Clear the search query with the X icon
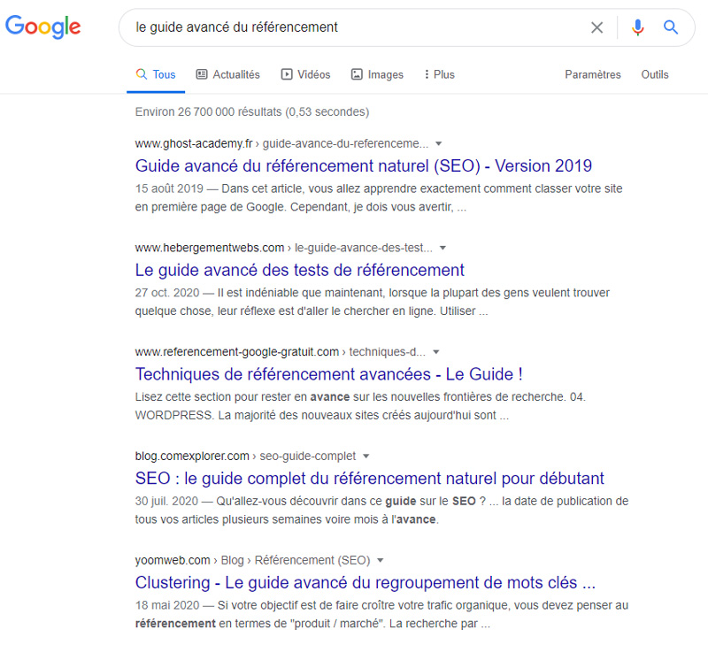The height and width of the screenshot is (645, 708). tap(596, 27)
